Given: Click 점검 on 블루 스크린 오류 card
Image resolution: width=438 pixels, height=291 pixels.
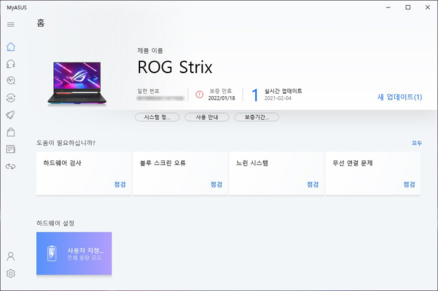Looking at the screenshot, I should [x=216, y=184].
